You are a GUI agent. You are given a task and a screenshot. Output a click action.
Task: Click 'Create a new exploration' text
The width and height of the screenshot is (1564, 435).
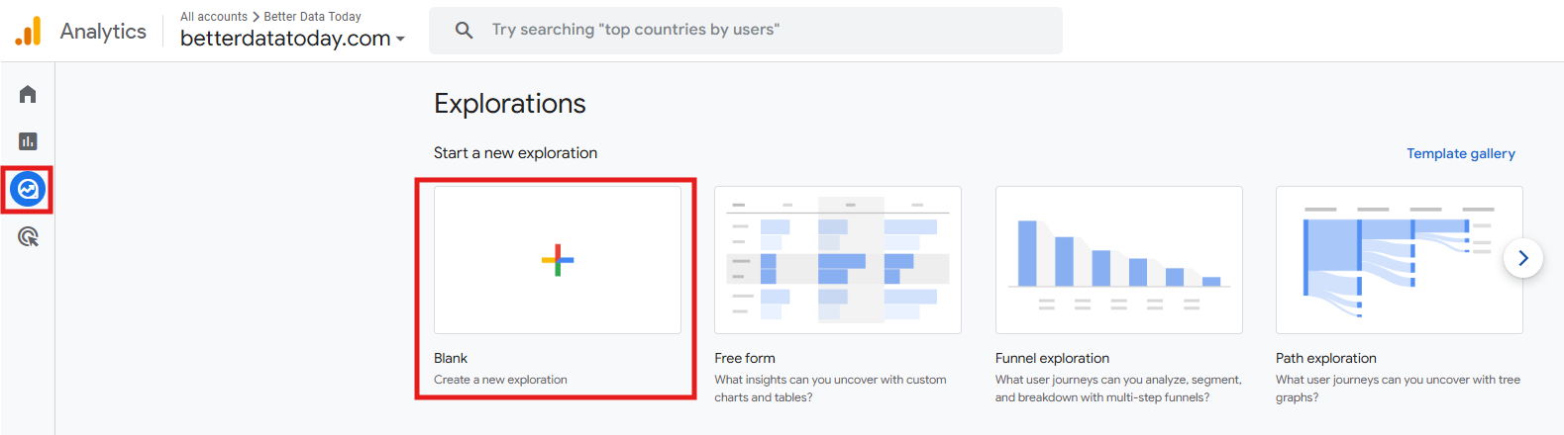pos(500,380)
